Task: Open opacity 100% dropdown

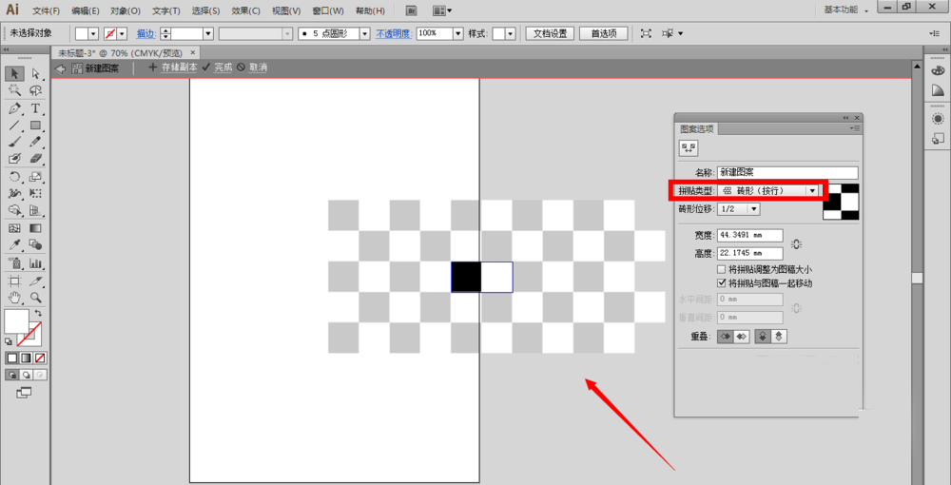Action: click(458, 33)
